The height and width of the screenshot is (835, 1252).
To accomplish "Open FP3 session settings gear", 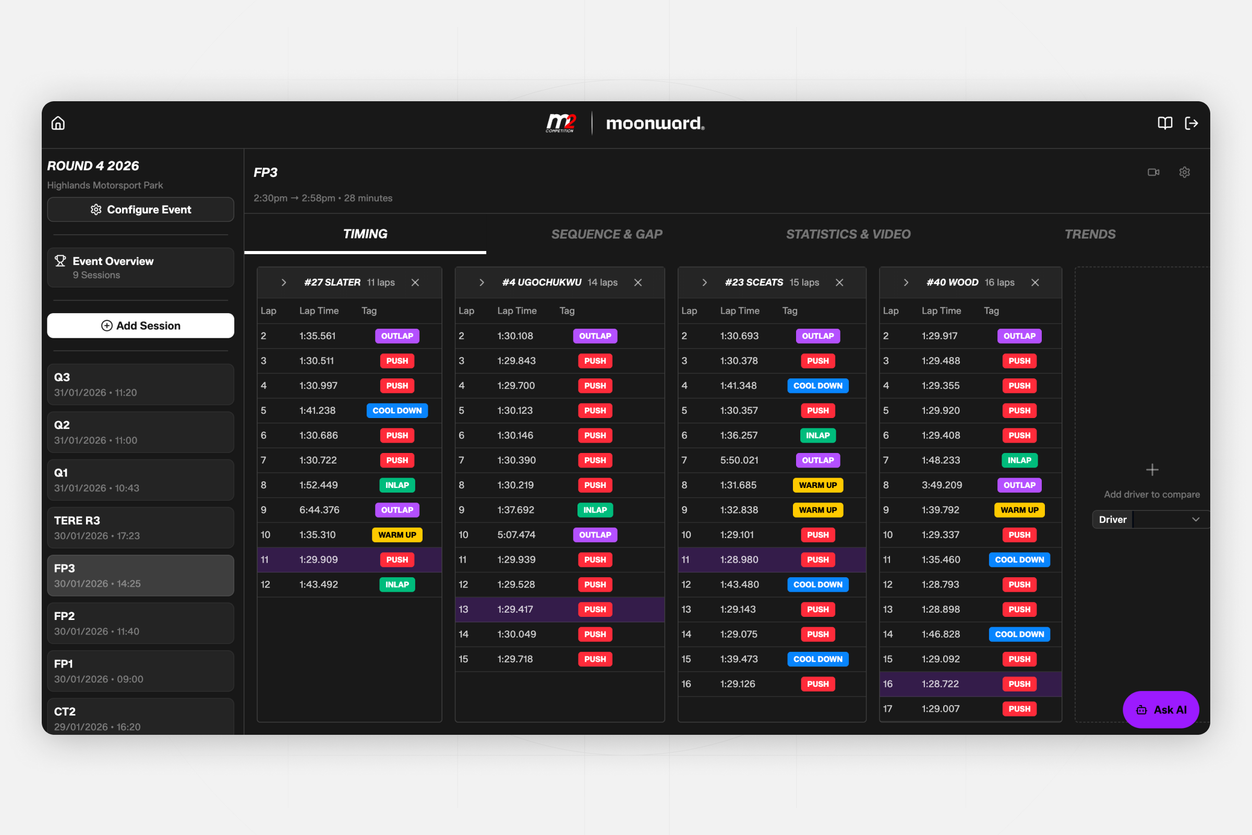I will click(1184, 172).
